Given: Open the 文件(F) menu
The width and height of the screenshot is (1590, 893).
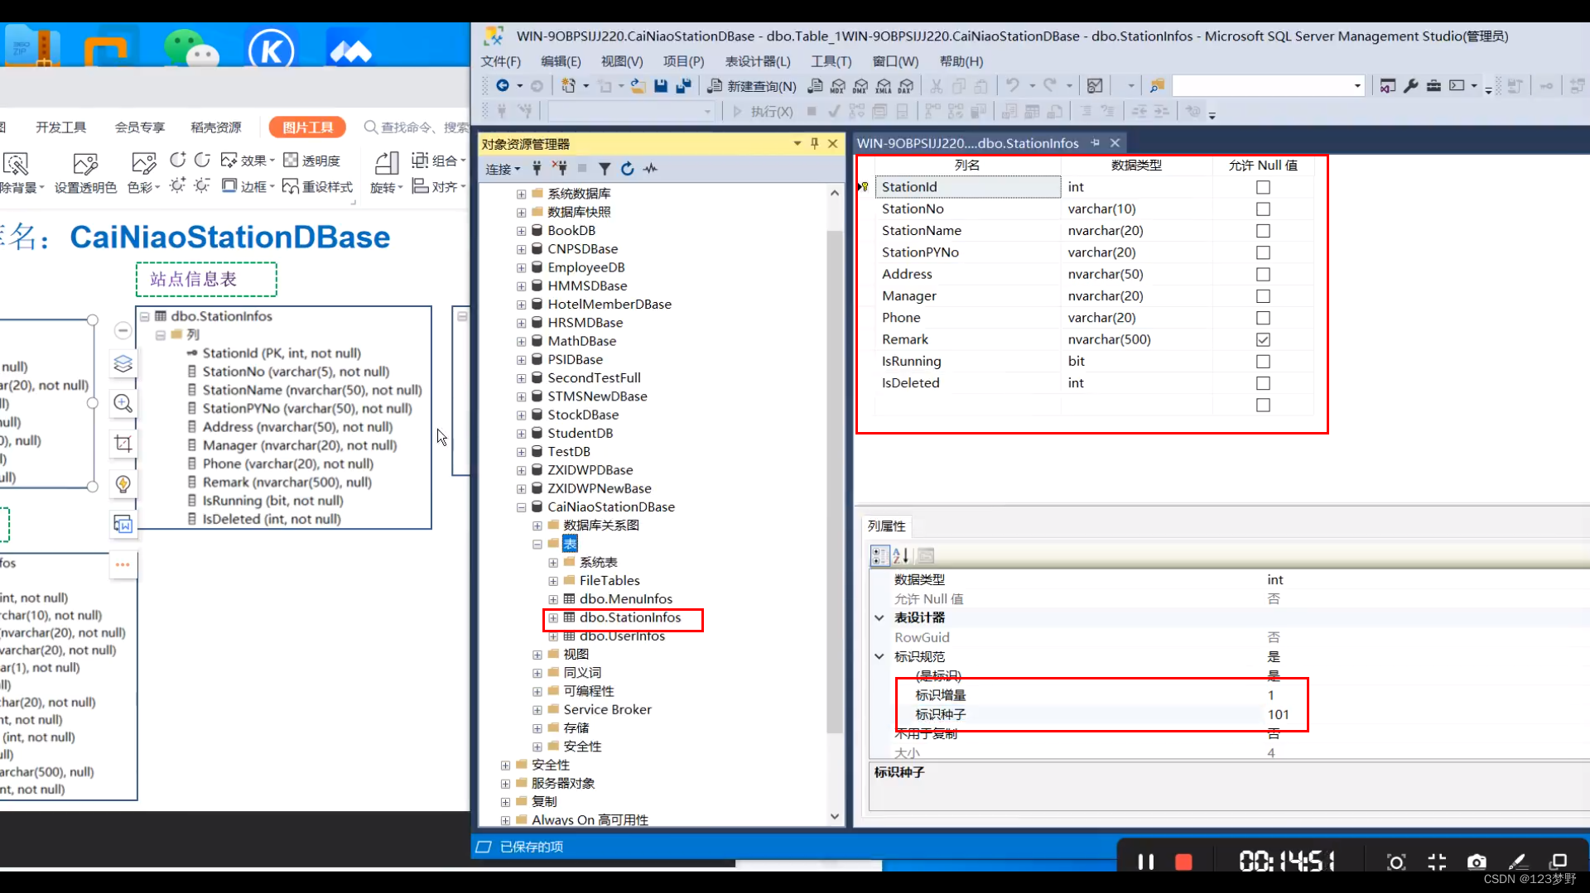Looking at the screenshot, I should [501, 61].
